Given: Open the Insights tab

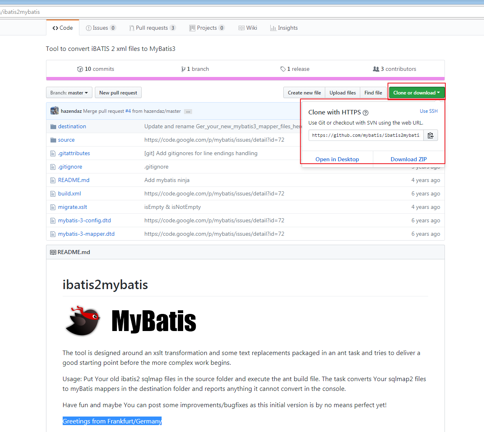Looking at the screenshot, I should [x=284, y=28].
